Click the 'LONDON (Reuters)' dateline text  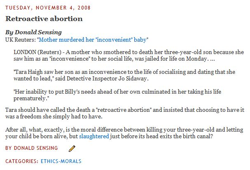point(37,52)
